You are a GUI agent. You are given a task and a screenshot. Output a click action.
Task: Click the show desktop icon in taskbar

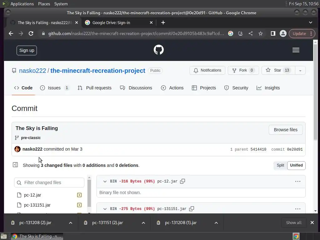(4, 236)
